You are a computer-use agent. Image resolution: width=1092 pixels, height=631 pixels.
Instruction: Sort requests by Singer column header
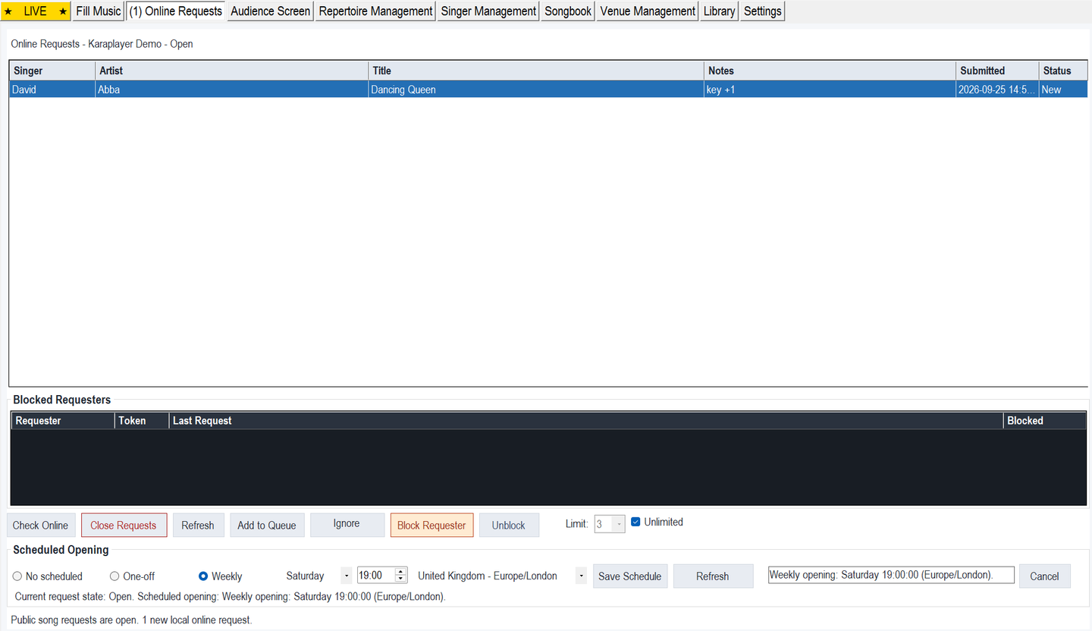click(52, 71)
